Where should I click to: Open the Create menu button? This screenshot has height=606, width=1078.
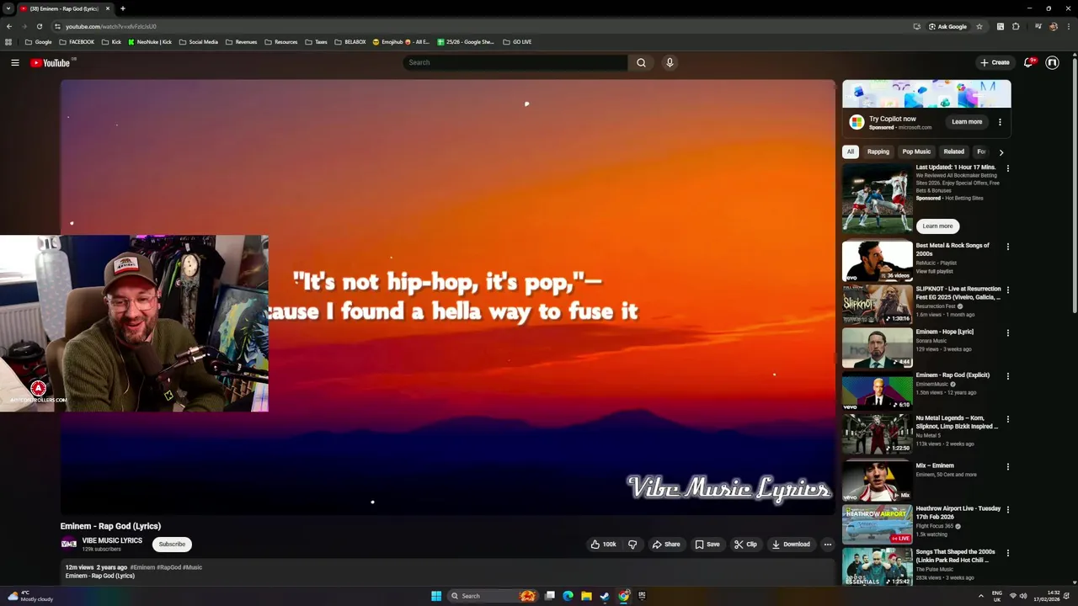click(x=995, y=62)
